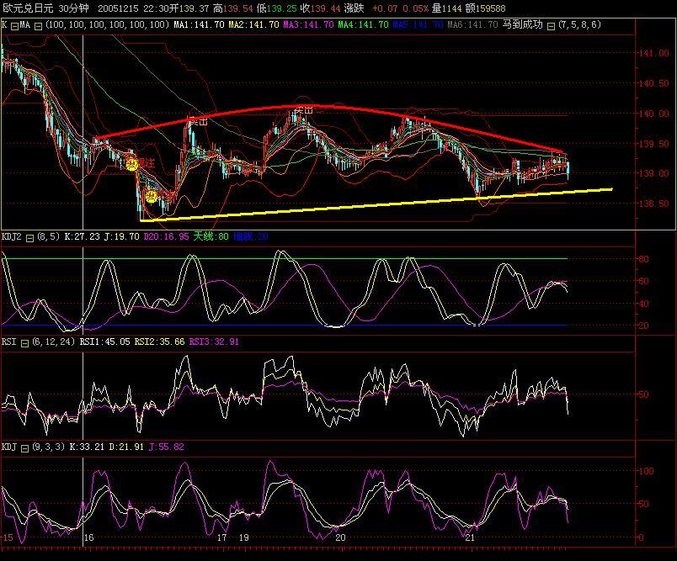This screenshot has width=677, height=561.
Task: Click the blue 地线:20 label
Action: pyautogui.click(x=251, y=236)
